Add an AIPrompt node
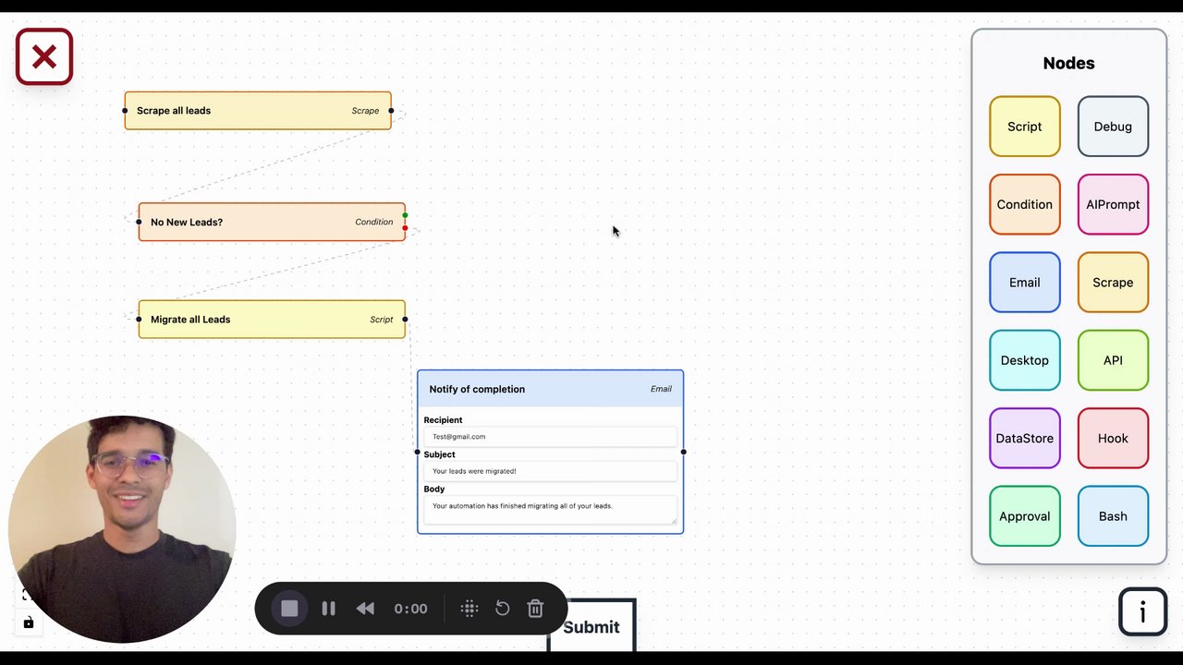1183x665 pixels. pyautogui.click(x=1113, y=204)
